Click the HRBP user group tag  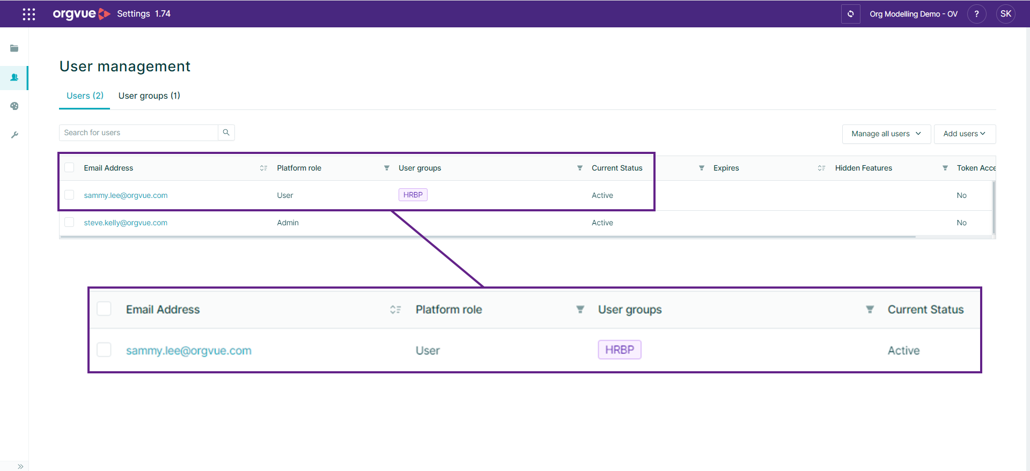413,195
